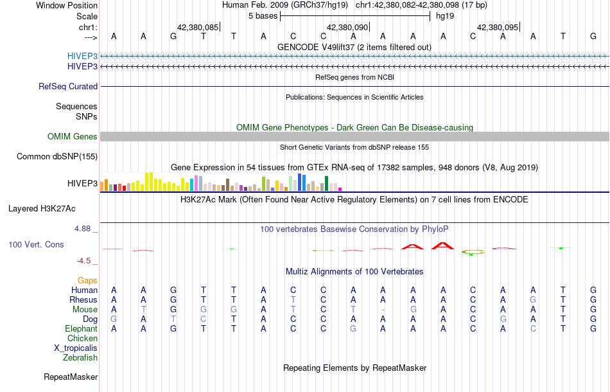
Task: Select the Elephant species row label
Action: (x=81, y=328)
